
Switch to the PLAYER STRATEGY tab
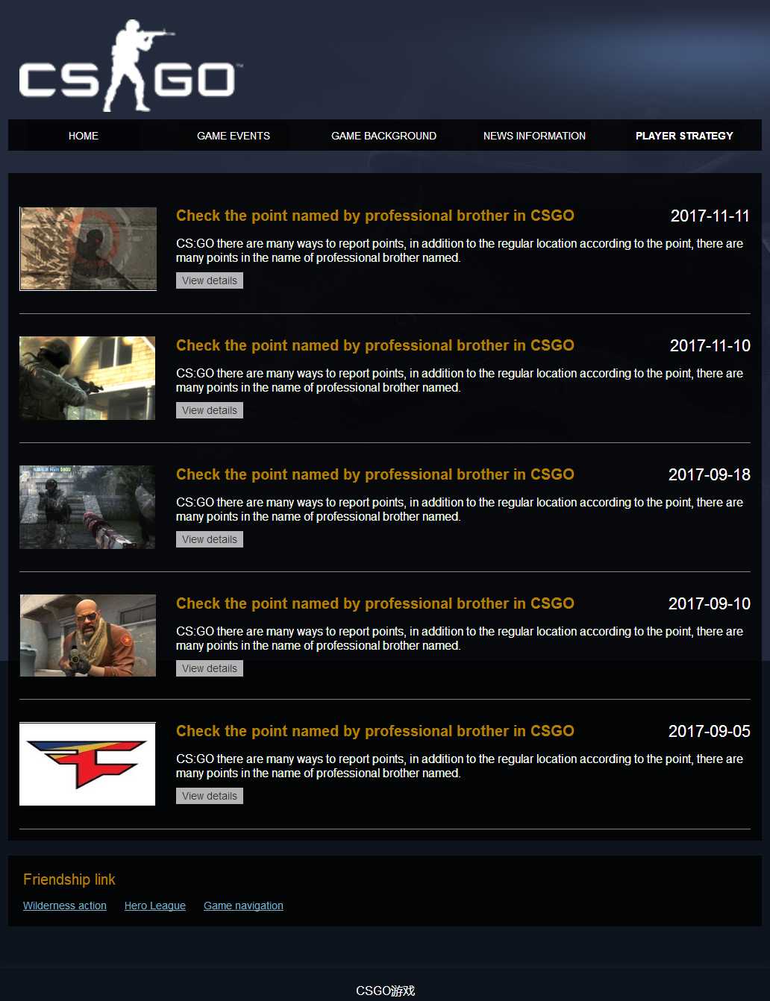(x=684, y=136)
